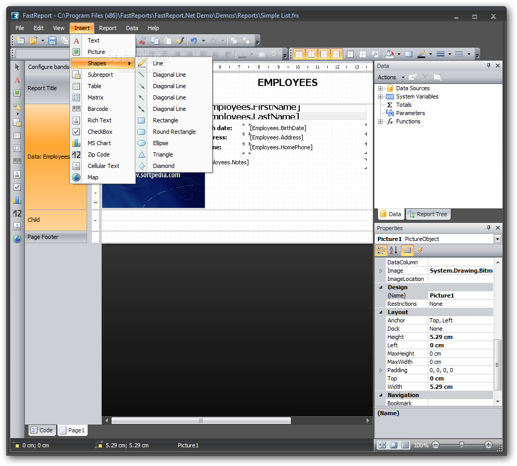Click the All borders icon
Image resolution: width=517 pixels, height=466 pixels.
tap(350, 54)
